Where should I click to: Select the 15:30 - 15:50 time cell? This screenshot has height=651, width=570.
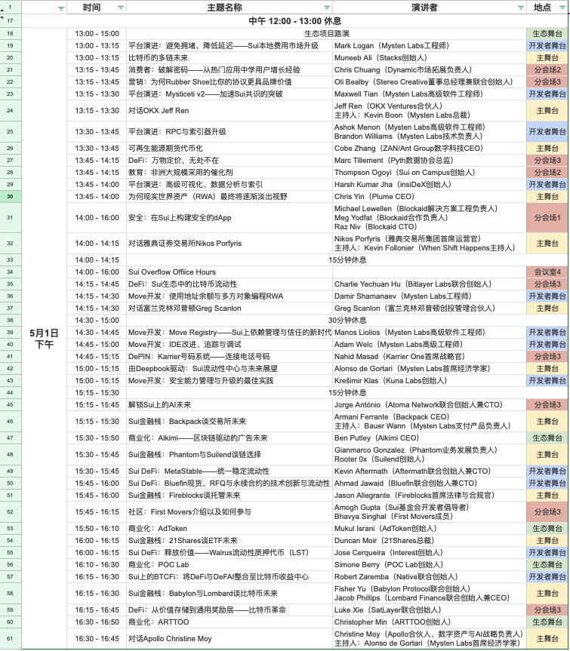[97, 438]
